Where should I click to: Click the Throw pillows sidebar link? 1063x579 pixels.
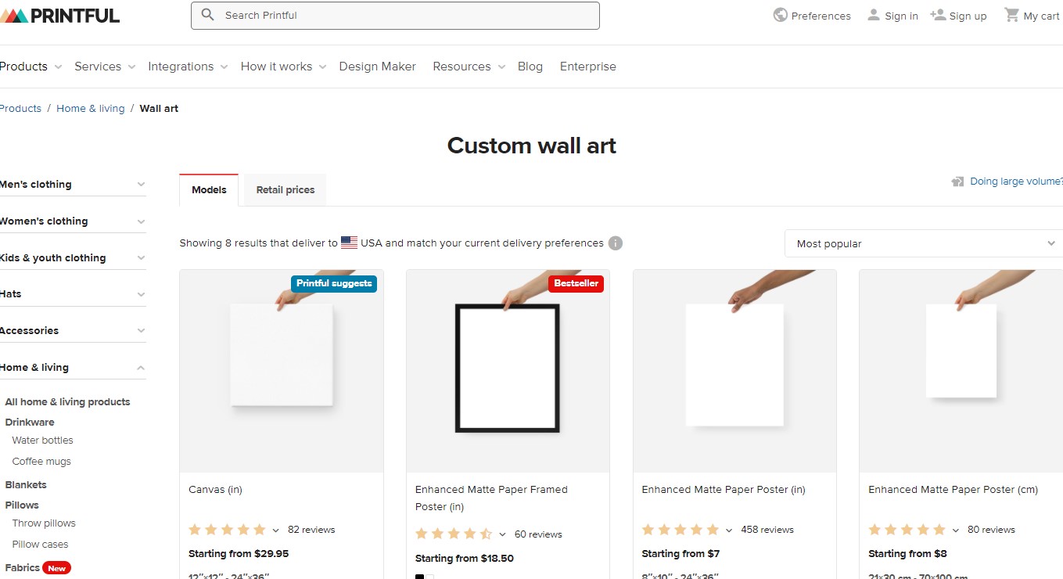[44, 523]
